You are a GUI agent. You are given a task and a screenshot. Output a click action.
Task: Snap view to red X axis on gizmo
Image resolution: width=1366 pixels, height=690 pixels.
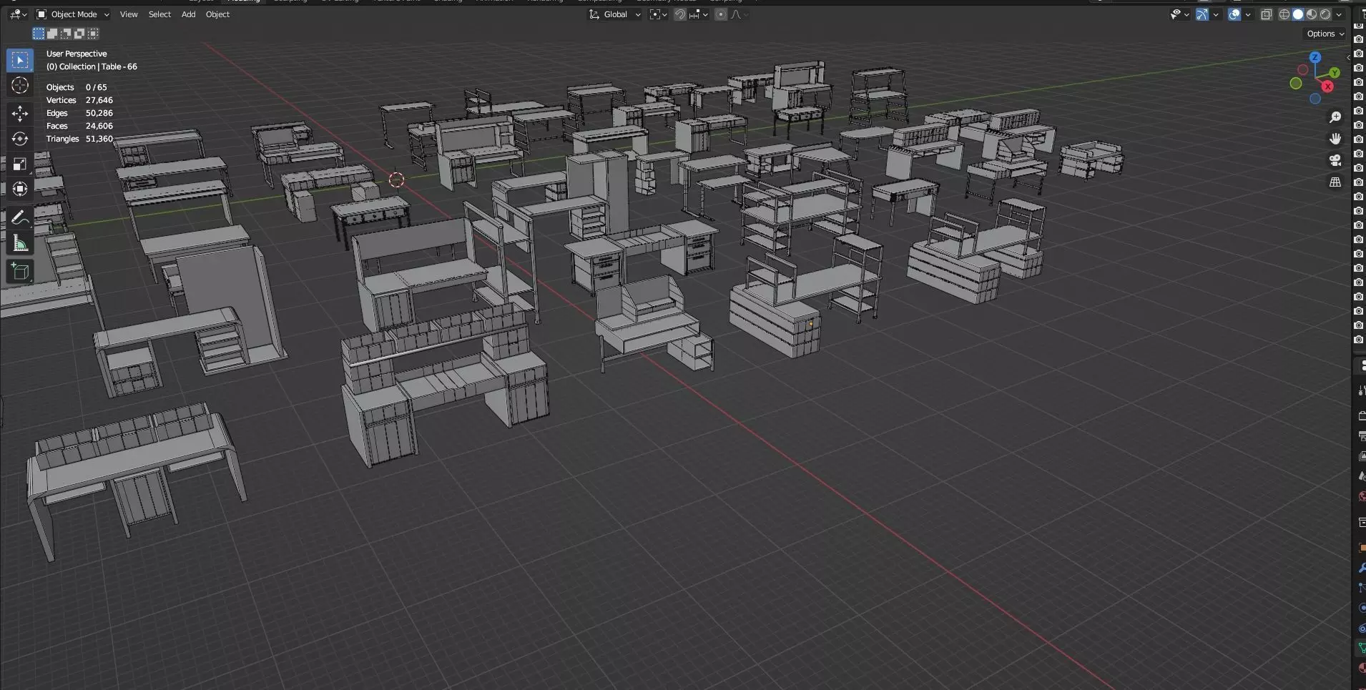click(1328, 87)
